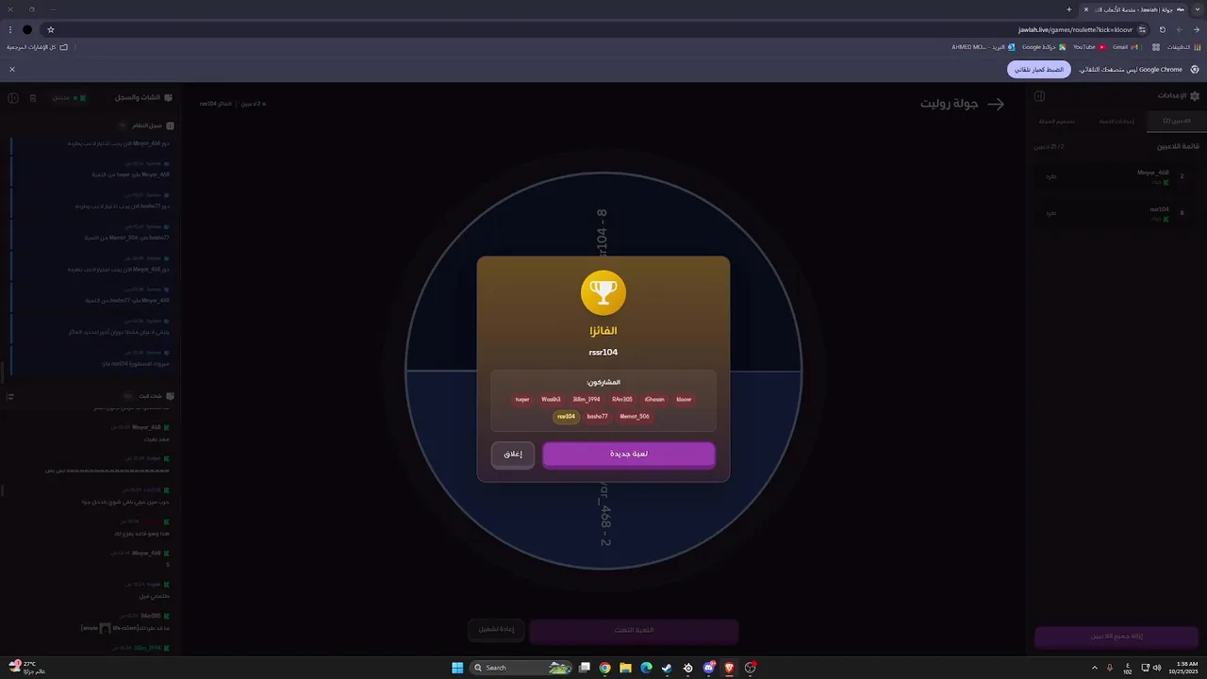Viewport: 1207px width, 679px height.
Task: Collapse the settings sidebar panel icon
Action: 1039,96
